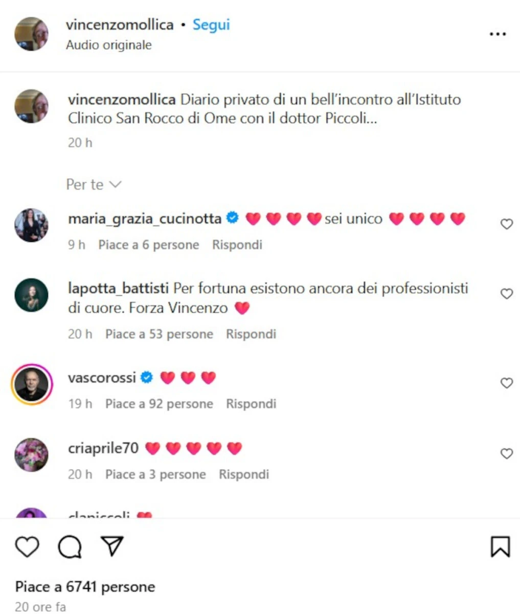Reply to lapotta_battisti's comment
The height and width of the screenshot is (614, 520).
tap(251, 334)
